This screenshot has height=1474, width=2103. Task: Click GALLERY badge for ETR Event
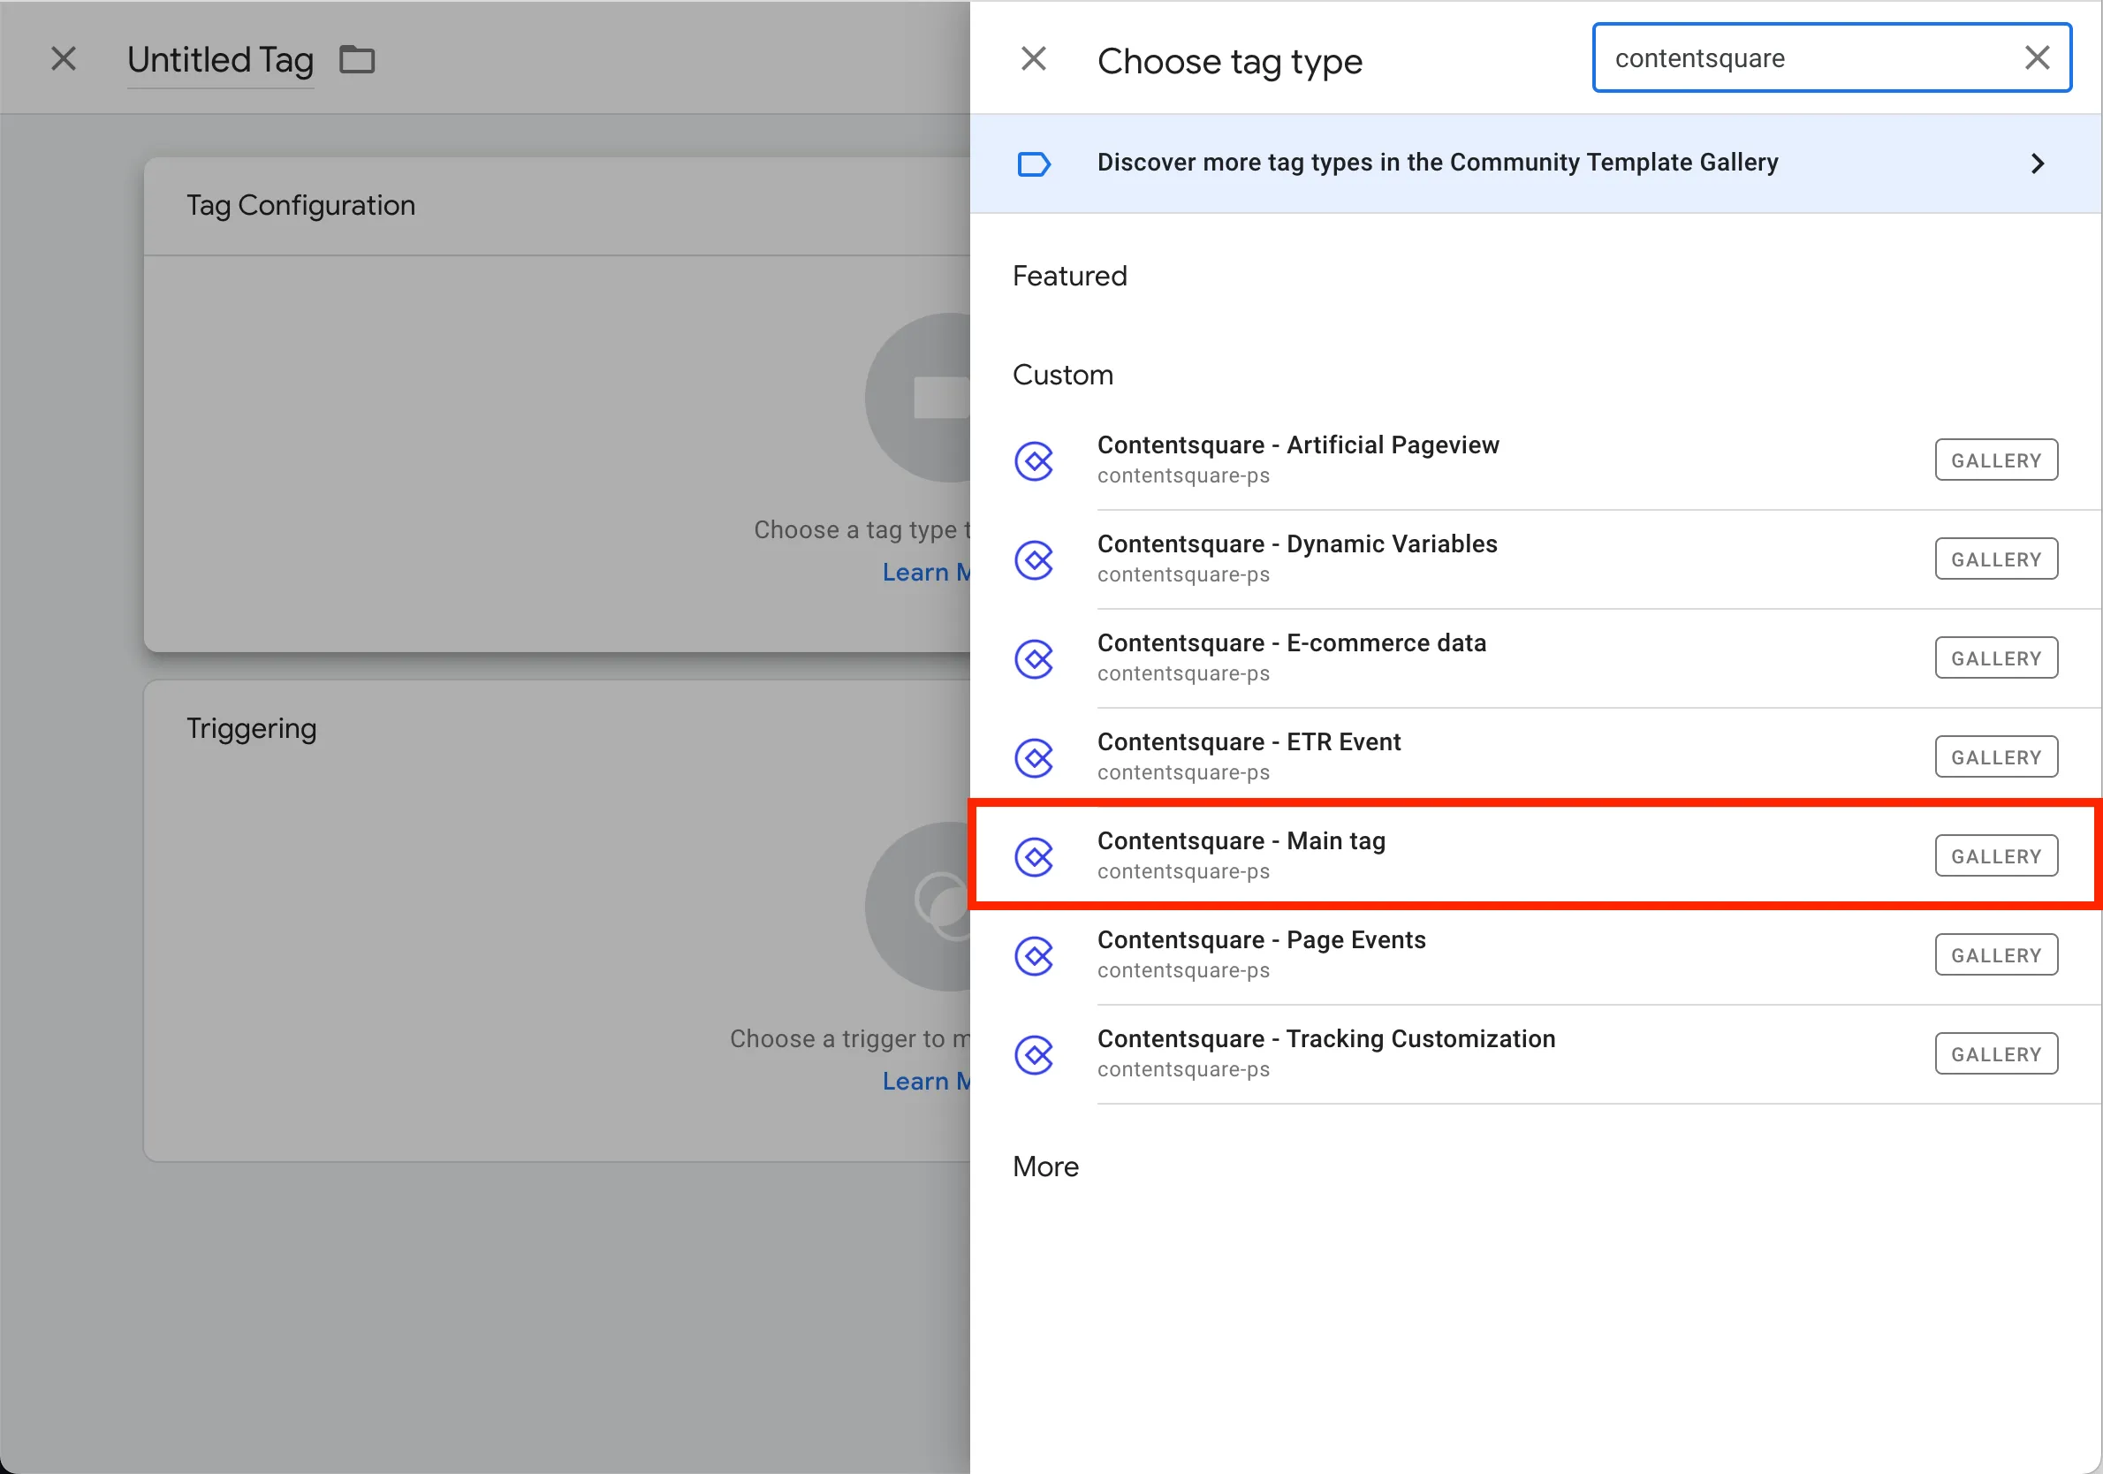tap(1996, 756)
